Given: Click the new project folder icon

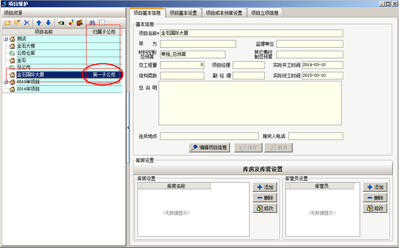Looking at the screenshot, I should 7,23.
